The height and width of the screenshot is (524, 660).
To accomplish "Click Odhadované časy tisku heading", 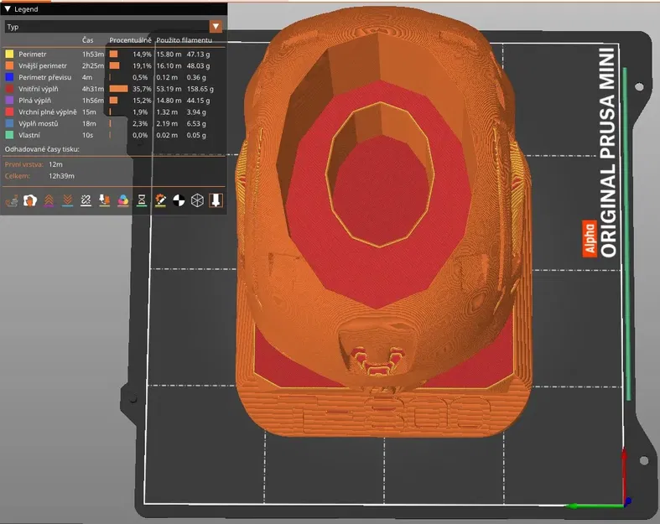I will point(42,149).
